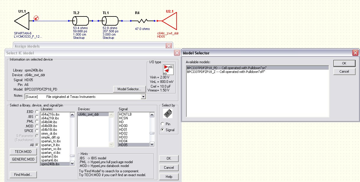Image resolution: width=360 pixels, height=182 pixels.
Task: Select the TL1 transmission line symbol
Action: [110, 21]
